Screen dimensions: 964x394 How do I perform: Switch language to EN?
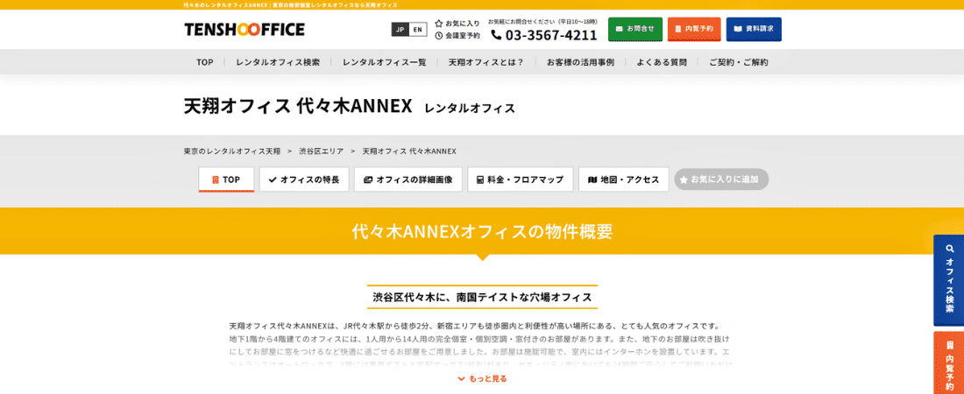(418, 30)
